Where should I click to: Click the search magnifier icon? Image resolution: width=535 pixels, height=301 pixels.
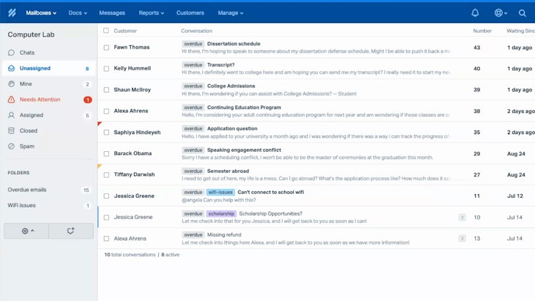pyautogui.click(x=522, y=13)
